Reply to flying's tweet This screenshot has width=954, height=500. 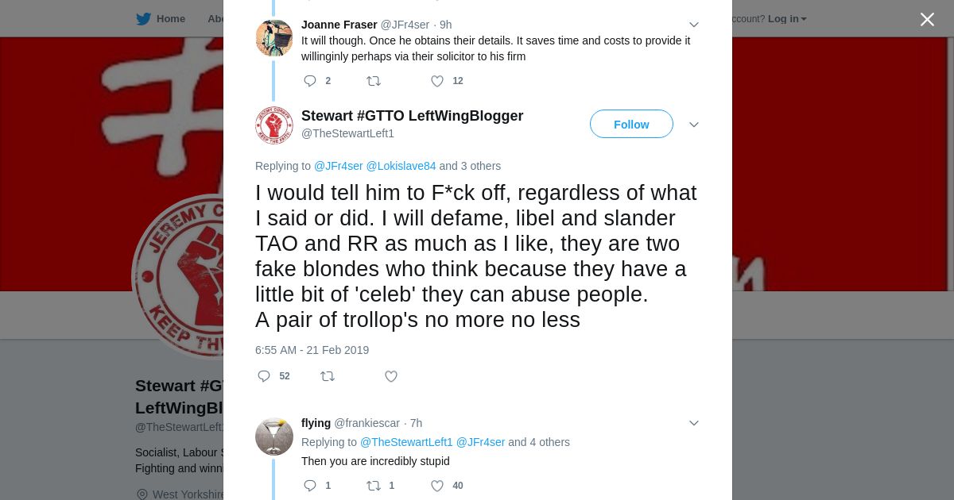310,486
